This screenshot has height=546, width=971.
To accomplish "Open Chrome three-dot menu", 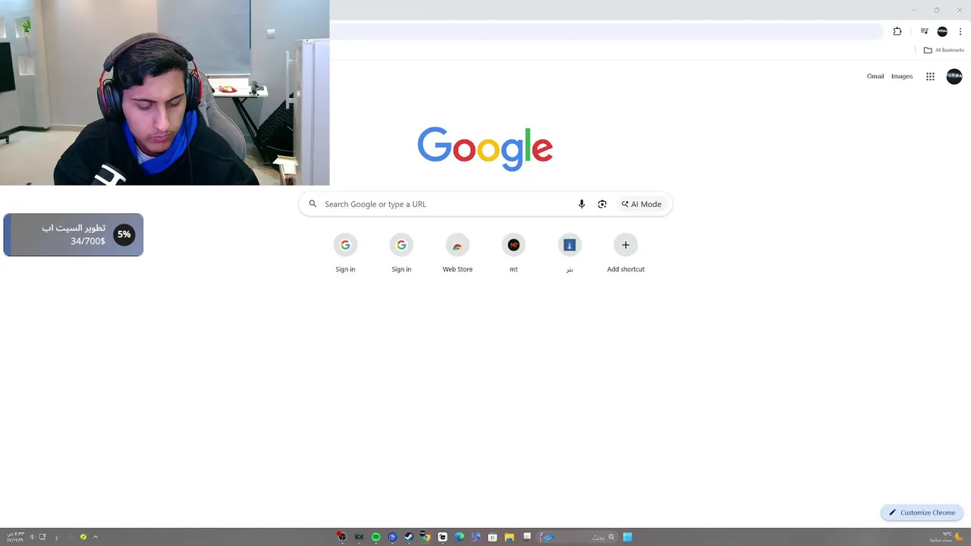I will coord(960,31).
